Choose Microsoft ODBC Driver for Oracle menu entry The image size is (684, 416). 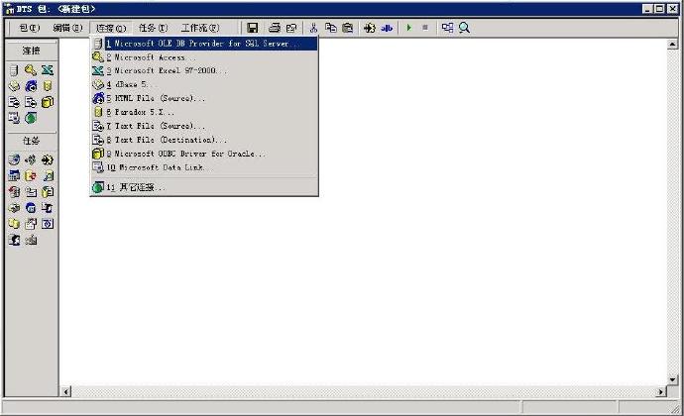(204, 154)
